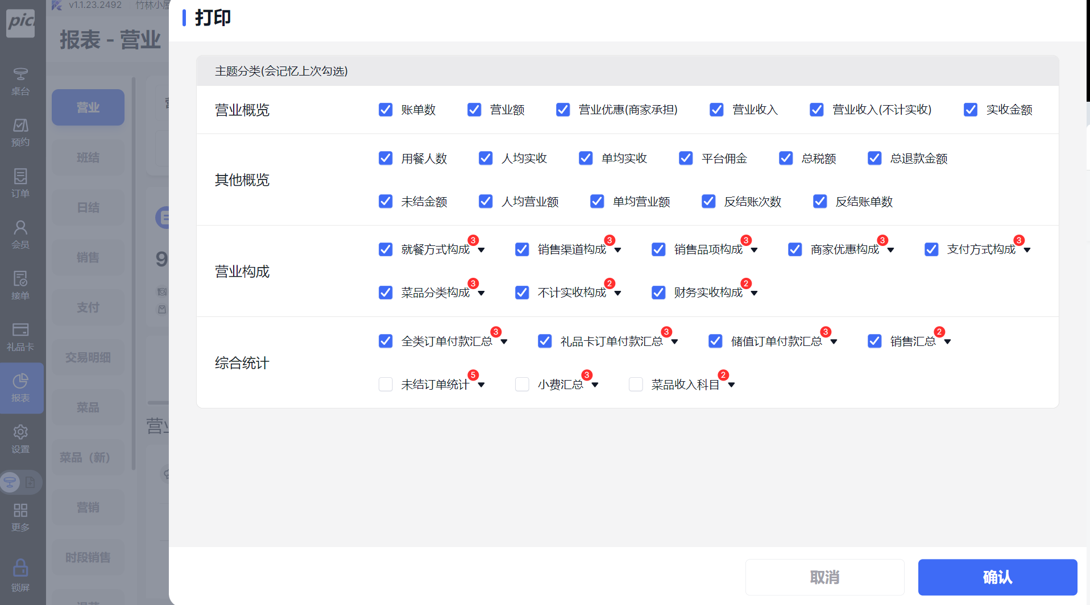Expand the 储值订单付款汇总 dropdown arrow
The image size is (1090, 605).
click(x=834, y=342)
